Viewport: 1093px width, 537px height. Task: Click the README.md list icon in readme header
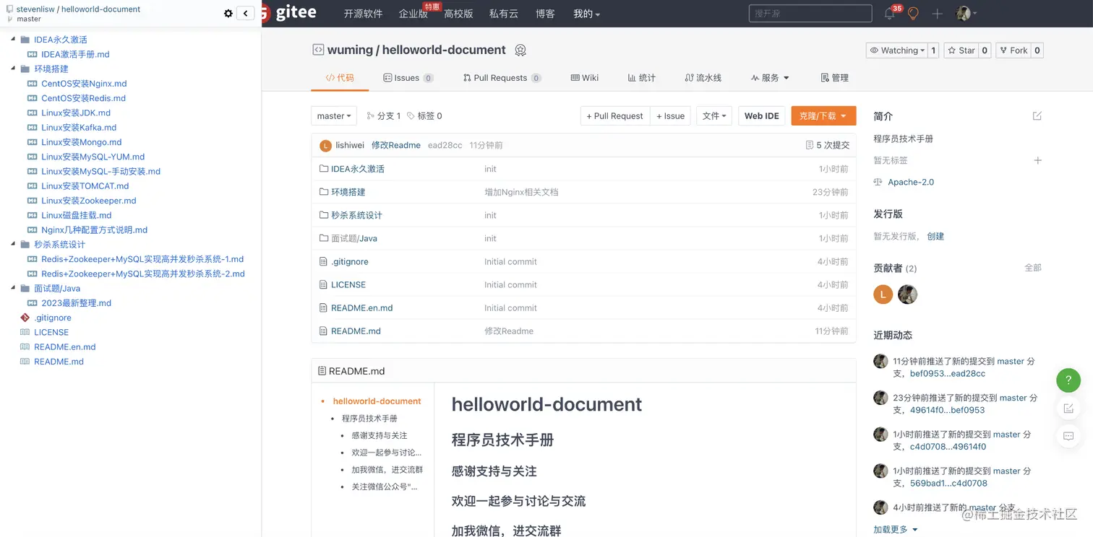tap(322, 371)
